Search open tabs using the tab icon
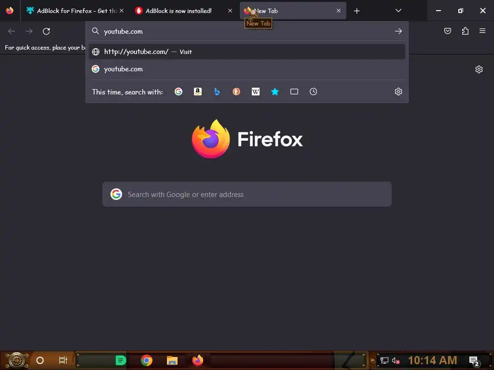The image size is (494, 370). point(294,92)
